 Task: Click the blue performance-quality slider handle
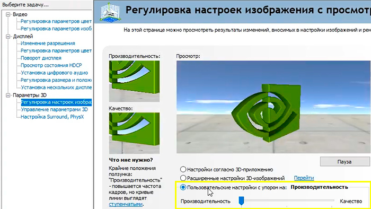tap(241, 201)
